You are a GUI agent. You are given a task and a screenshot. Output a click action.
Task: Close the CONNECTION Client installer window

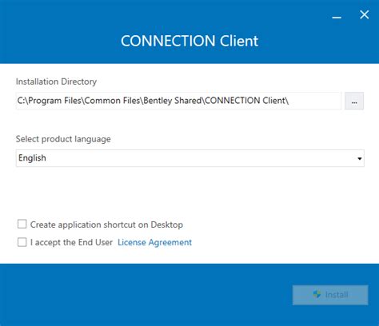tap(365, 14)
